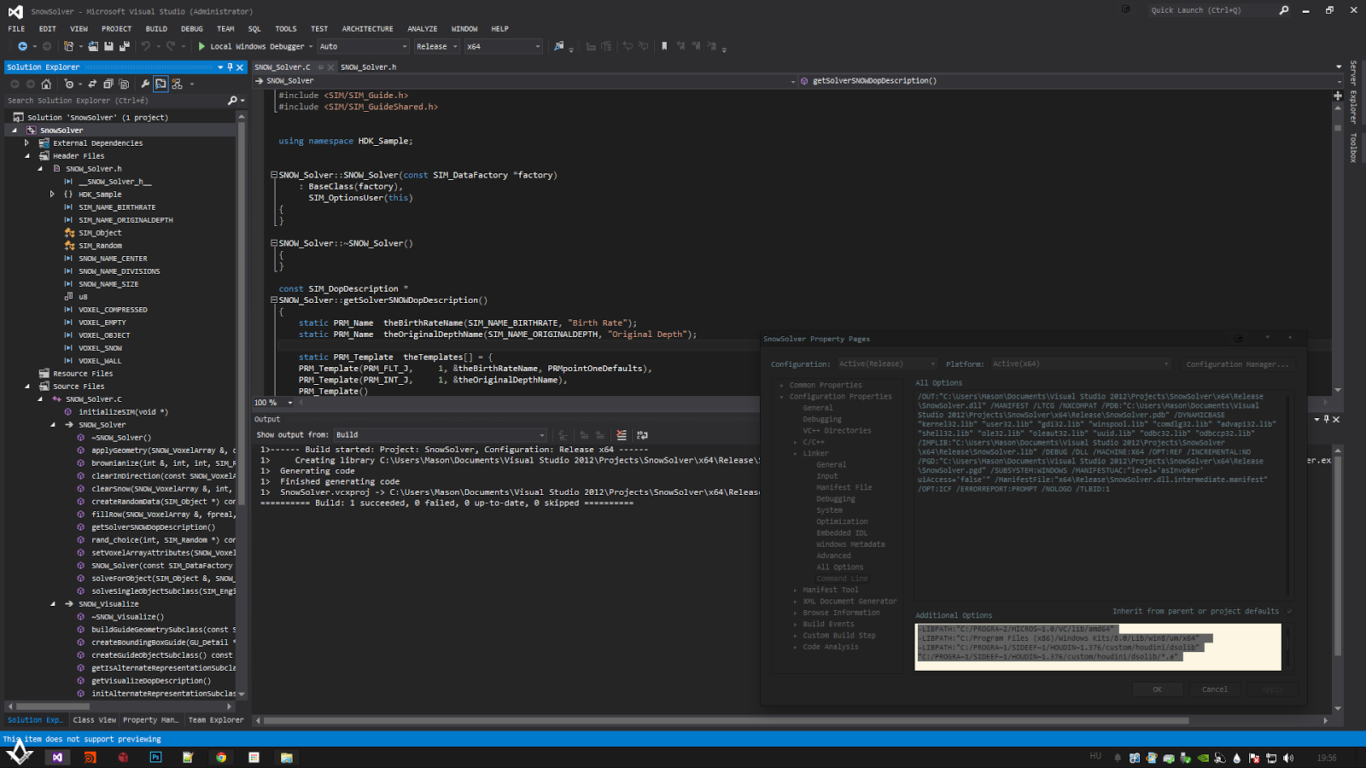
Task: Open the Release configuration dropdown in toolbar
Action: (436, 47)
